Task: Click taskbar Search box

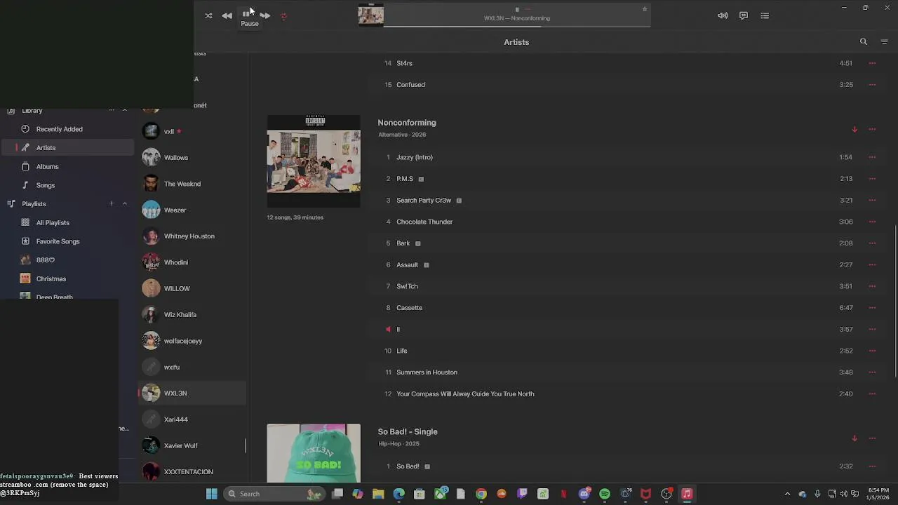Action: point(274,494)
